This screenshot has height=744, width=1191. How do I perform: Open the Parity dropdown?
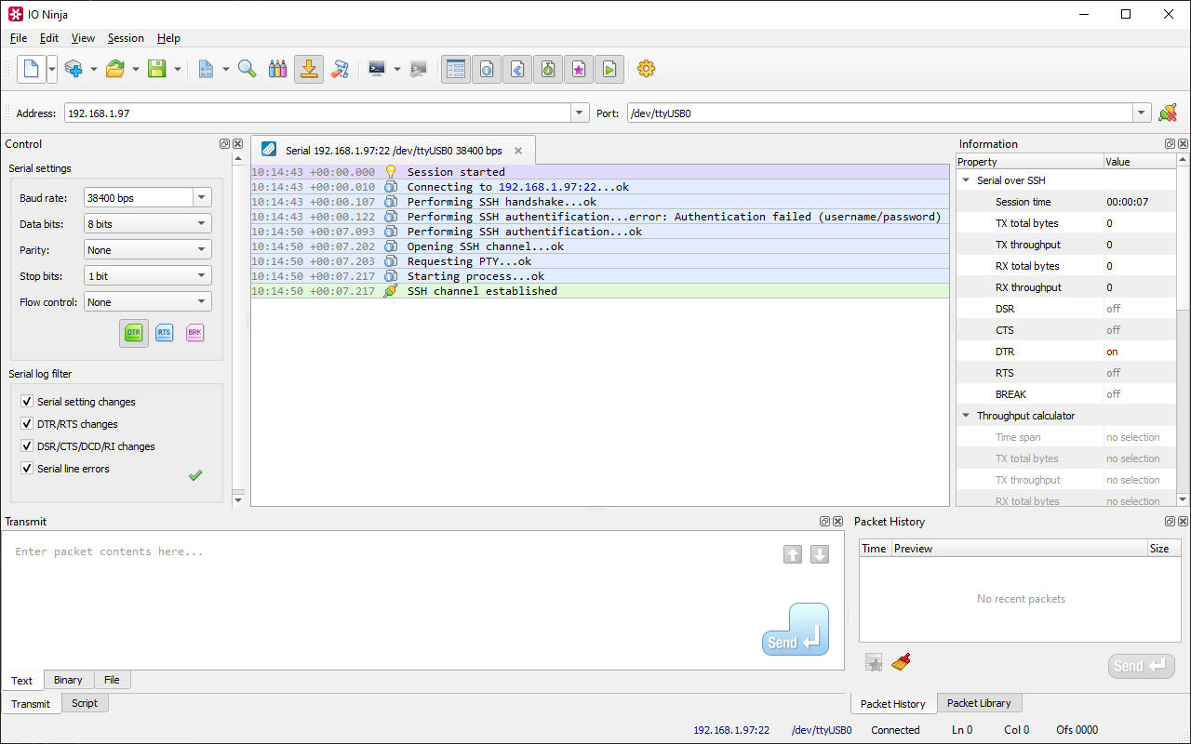pyautogui.click(x=148, y=250)
